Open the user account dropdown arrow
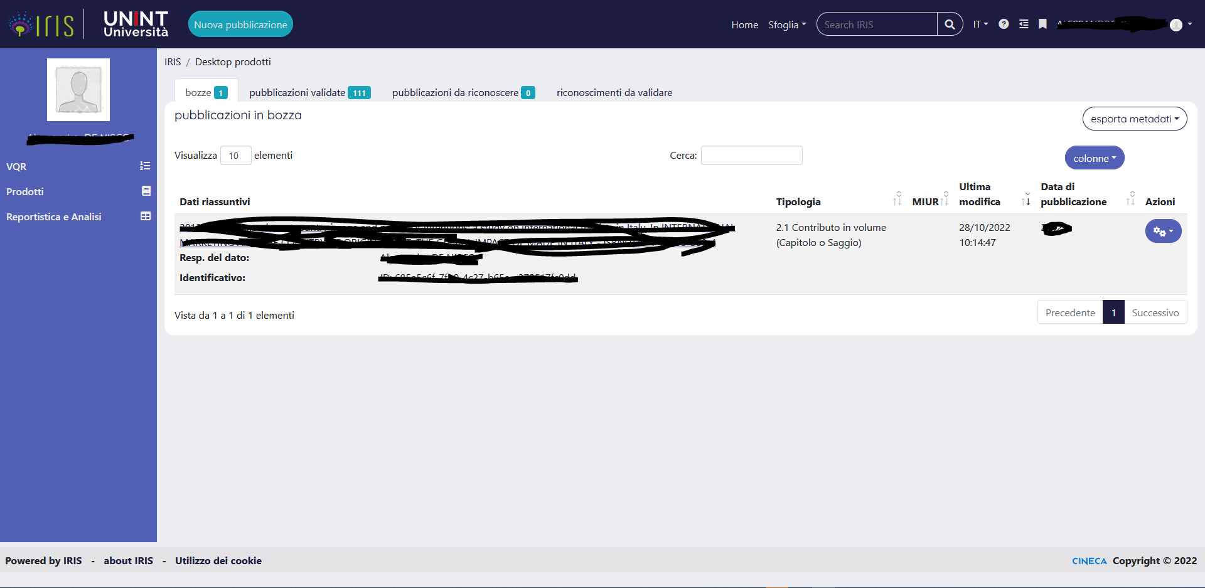1205x588 pixels. (x=1190, y=24)
